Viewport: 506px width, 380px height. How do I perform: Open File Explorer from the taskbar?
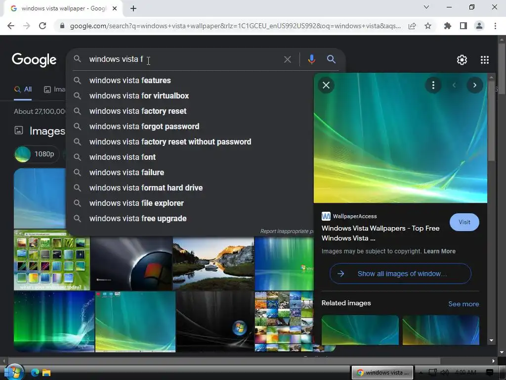[46, 373]
